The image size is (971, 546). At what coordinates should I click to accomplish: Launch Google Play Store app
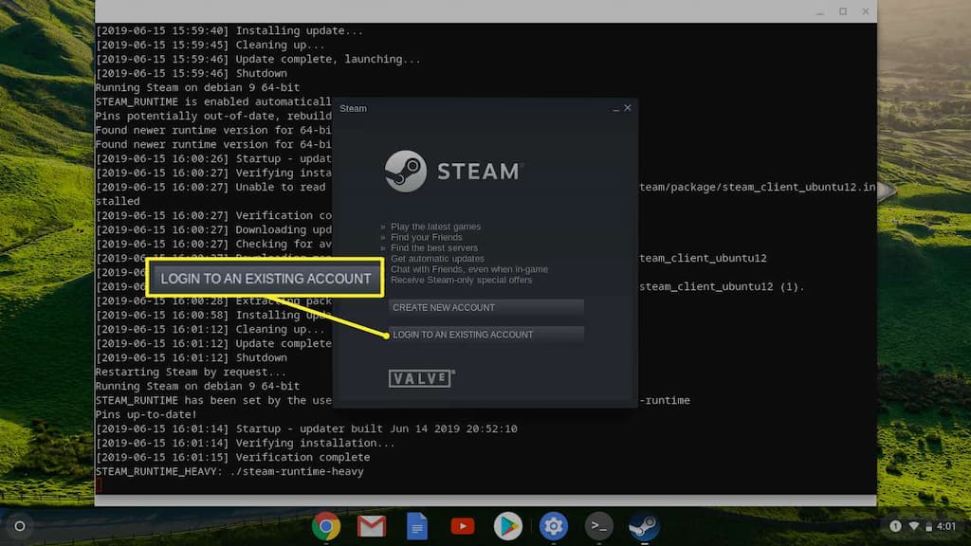(x=508, y=526)
